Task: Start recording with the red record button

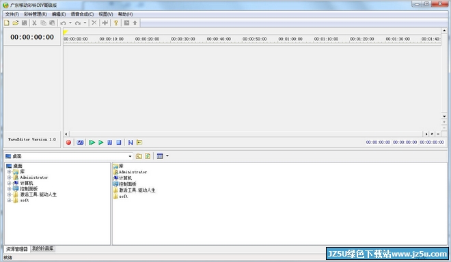Action: tap(68, 143)
